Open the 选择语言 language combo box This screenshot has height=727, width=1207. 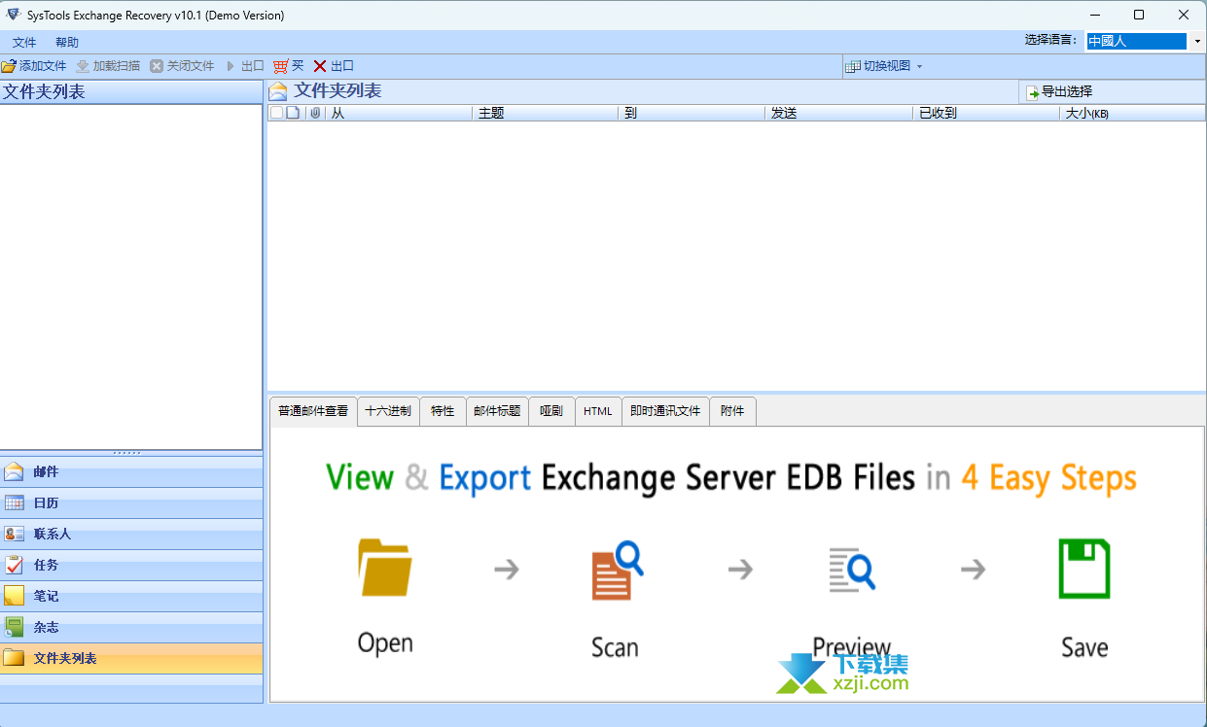(1145, 41)
